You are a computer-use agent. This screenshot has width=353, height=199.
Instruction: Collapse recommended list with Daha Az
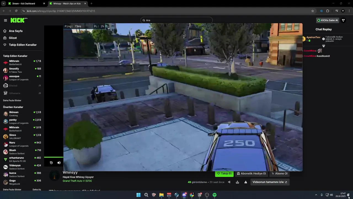[37, 190]
